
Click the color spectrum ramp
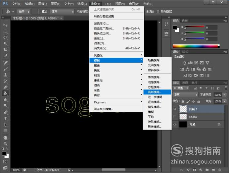[x=196, y=46]
